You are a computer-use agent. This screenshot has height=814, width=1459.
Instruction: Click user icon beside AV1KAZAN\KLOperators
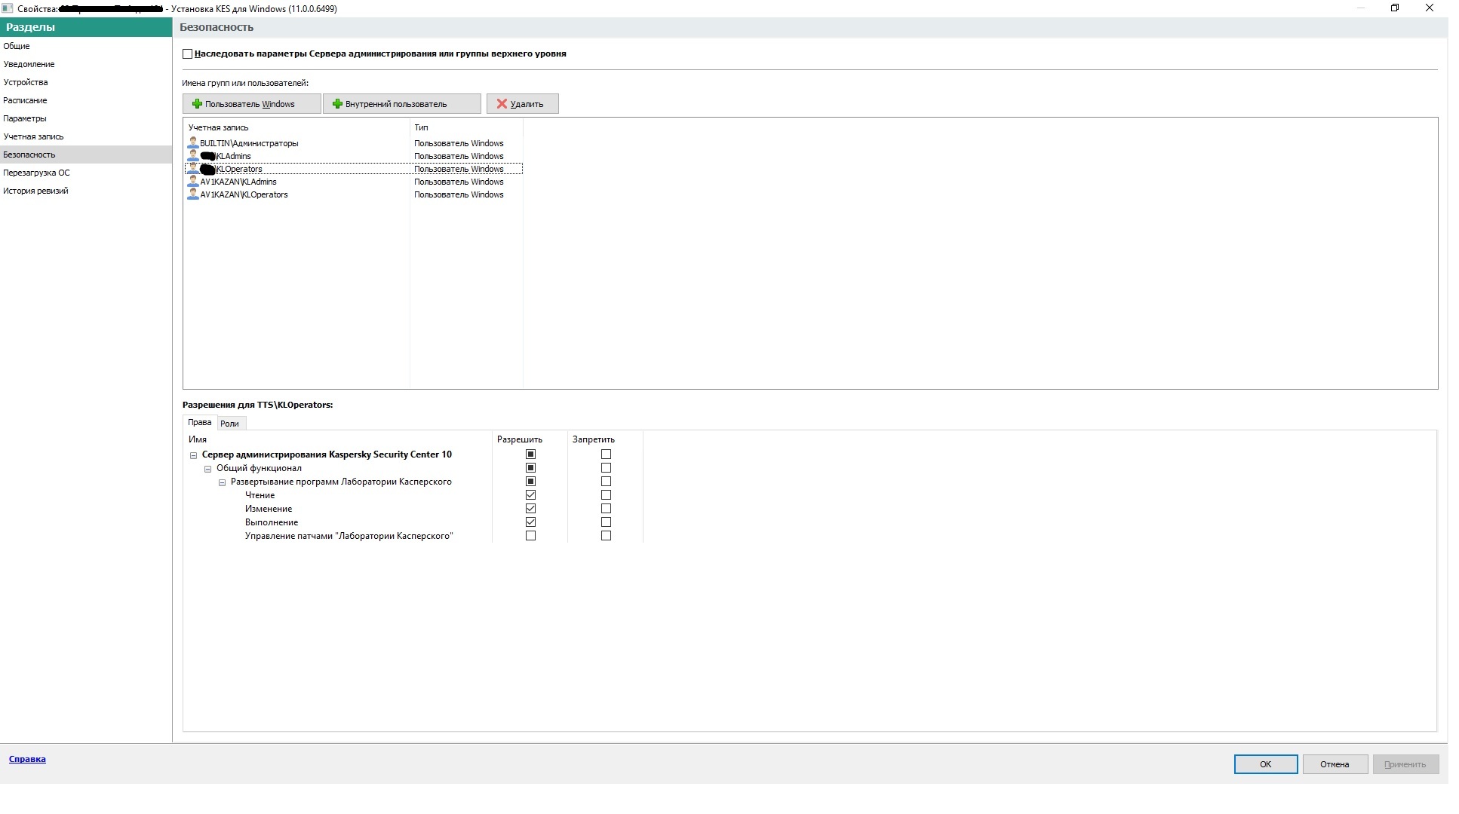tap(193, 194)
